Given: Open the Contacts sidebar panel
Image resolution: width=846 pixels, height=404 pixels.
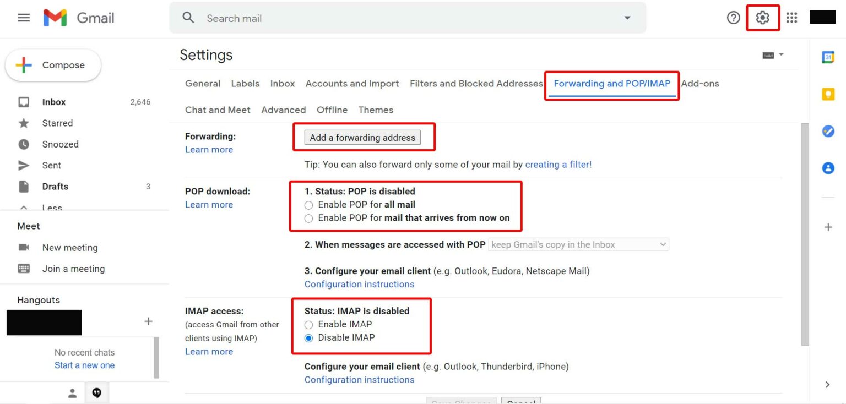Looking at the screenshot, I should click(x=828, y=168).
